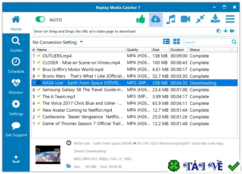Open the Schedule tab in sidebar
Image resolution: width=242 pixels, height=174 pixels.
tap(16, 65)
